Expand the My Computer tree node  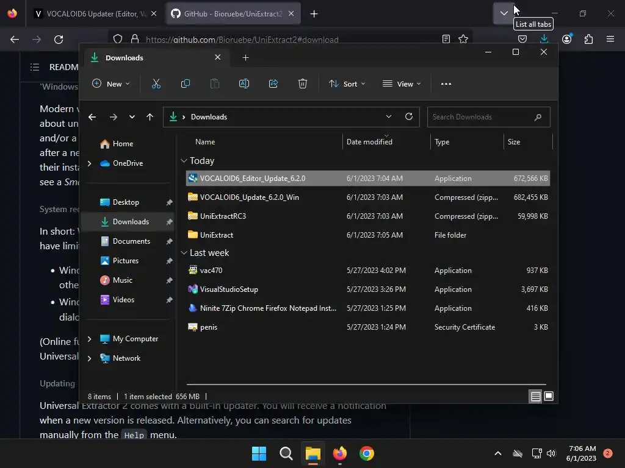point(90,339)
